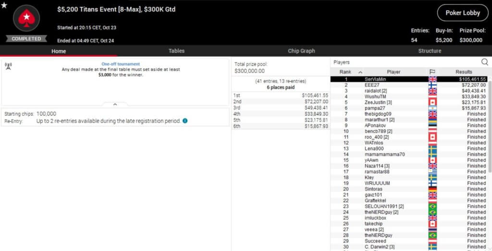Select player EEE27 in list
The height and width of the screenshot is (251, 492).
[x=409, y=85]
